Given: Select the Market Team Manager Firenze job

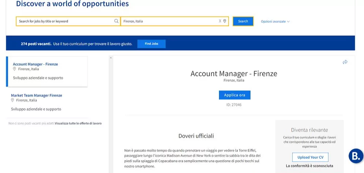Looking at the screenshot, I should [x=37, y=95].
